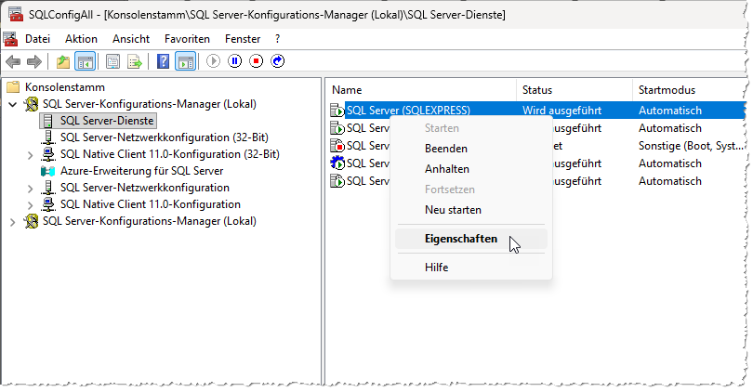Click the SQLConfigAll title bar app icon
Image resolution: width=753 pixels, height=392 pixels.
coord(15,14)
